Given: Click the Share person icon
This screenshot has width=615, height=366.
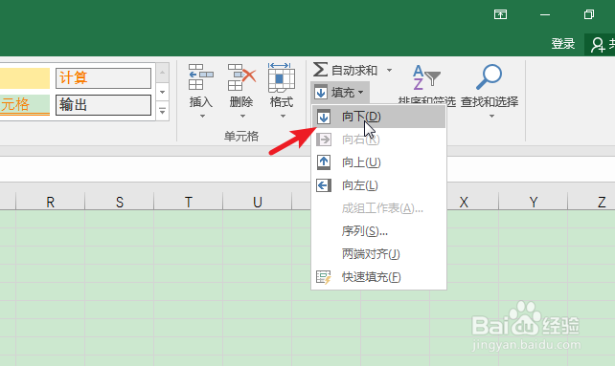Looking at the screenshot, I should (x=598, y=45).
